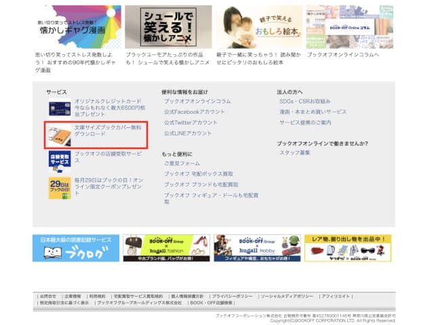Visit the 公式LINEアカウント link

pyautogui.click(x=188, y=133)
